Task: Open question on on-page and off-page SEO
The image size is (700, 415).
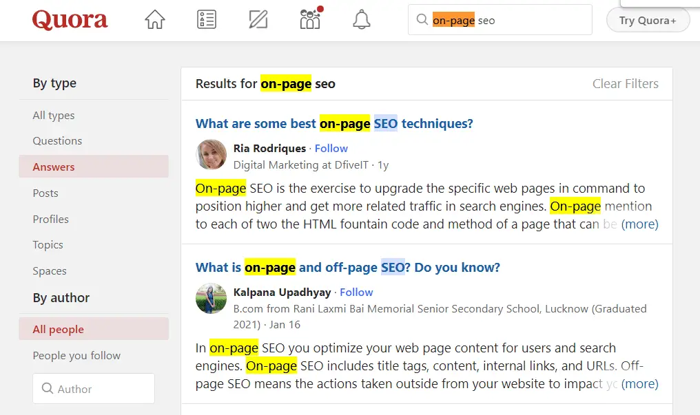Action: [x=348, y=268]
